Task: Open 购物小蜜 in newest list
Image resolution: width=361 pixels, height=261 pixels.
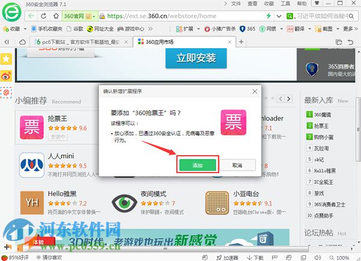Action: (x=324, y=137)
